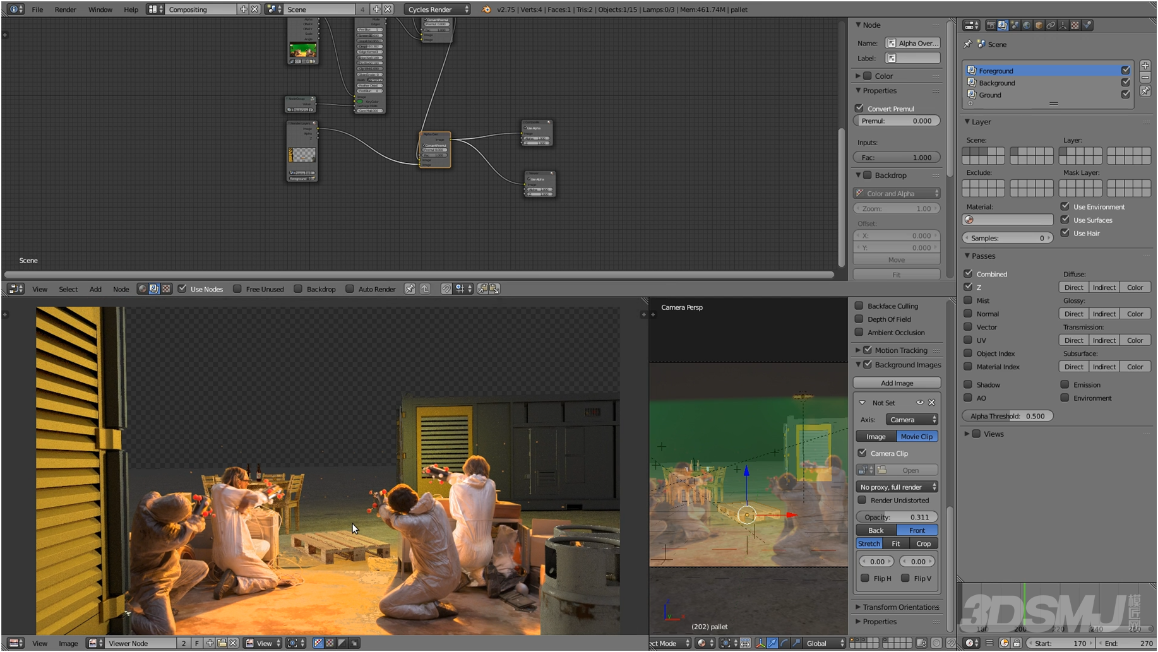Pin the properties context next to Scene
The width and height of the screenshot is (1158, 652).
coord(967,44)
